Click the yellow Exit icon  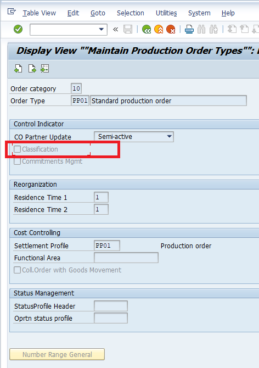click(159, 30)
